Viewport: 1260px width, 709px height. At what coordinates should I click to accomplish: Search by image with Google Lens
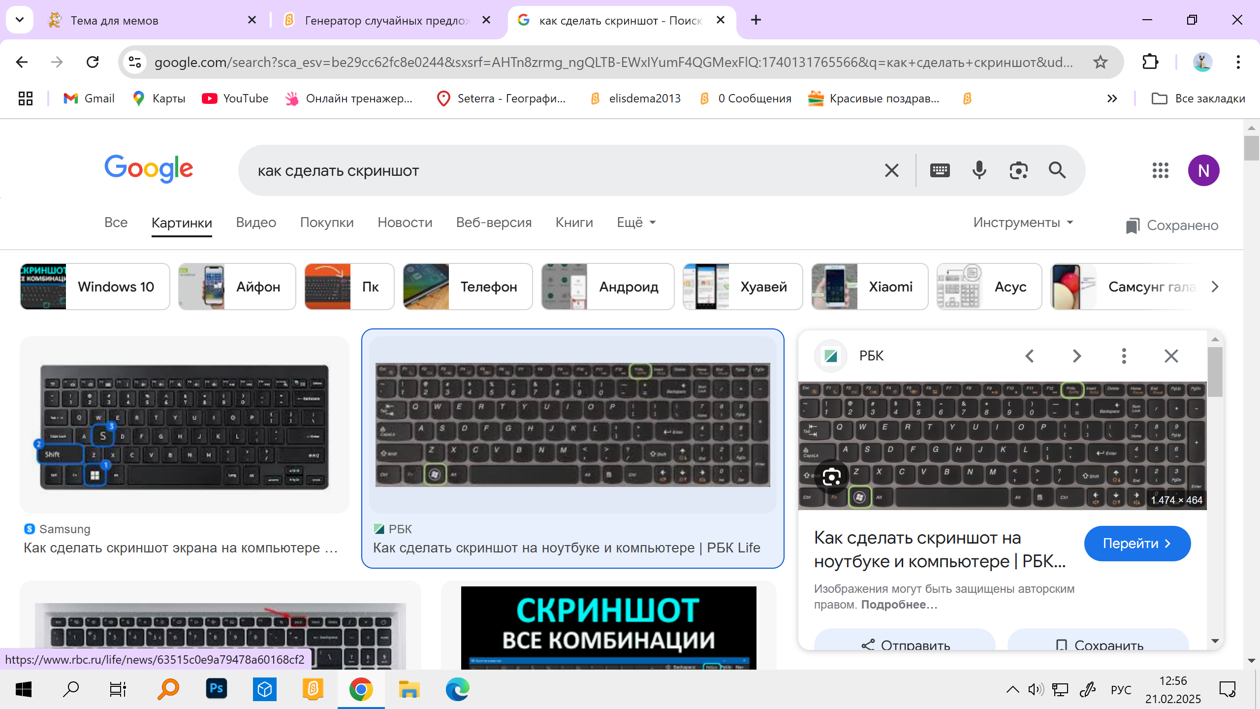(1018, 170)
